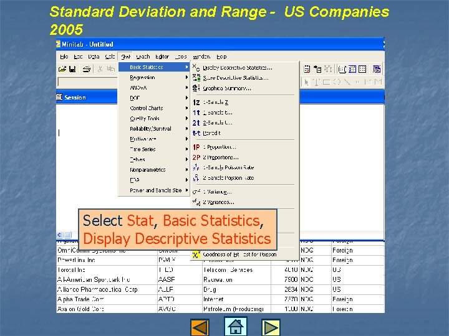Click the slide's home button
Screen dimensions: 449x336
tap(236, 326)
